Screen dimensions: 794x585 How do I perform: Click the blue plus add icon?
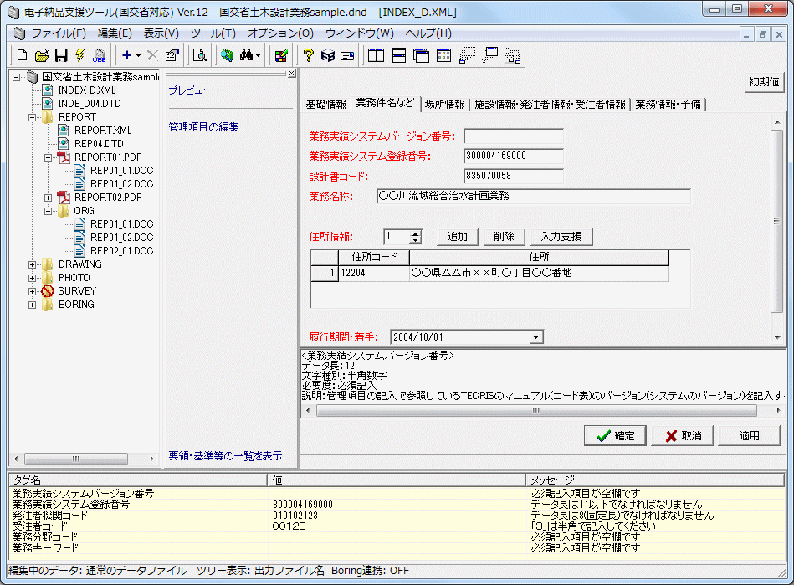click(x=127, y=55)
